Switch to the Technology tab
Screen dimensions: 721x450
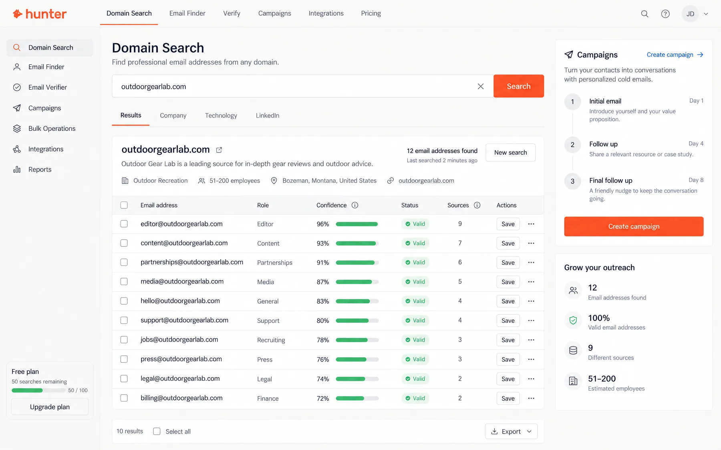[221, 116]
